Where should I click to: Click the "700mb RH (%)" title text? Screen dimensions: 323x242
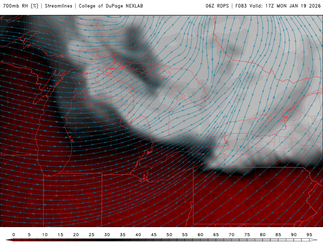(21, 6)
